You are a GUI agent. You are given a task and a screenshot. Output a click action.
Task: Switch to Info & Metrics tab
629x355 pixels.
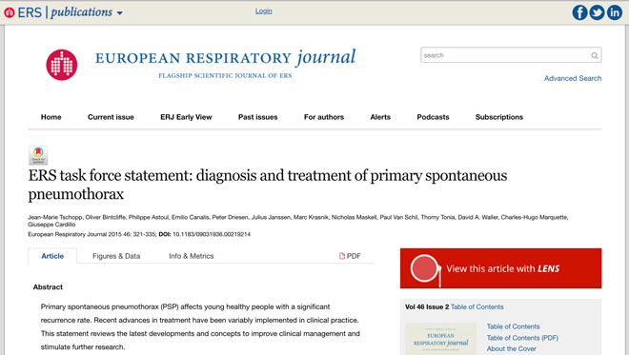click(192, 256)
